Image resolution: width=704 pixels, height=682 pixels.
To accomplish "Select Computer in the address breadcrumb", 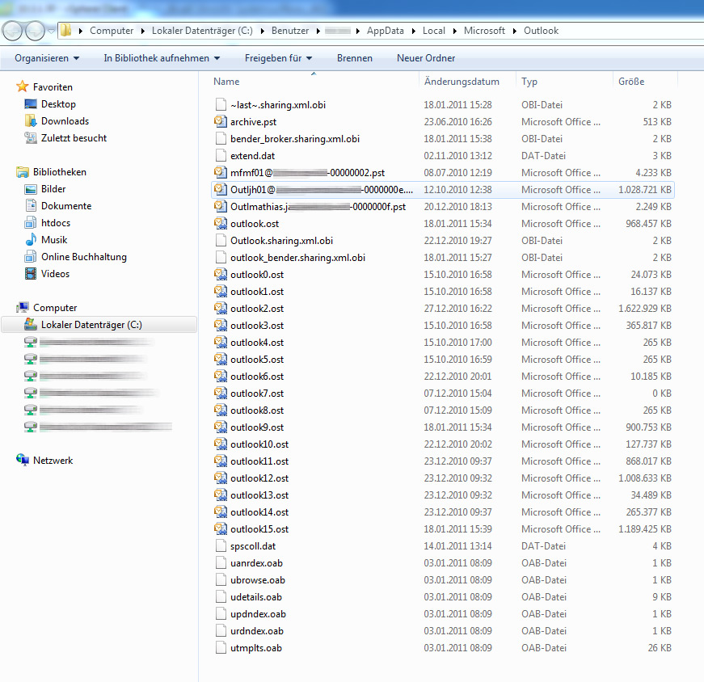I will pos(112,31).
